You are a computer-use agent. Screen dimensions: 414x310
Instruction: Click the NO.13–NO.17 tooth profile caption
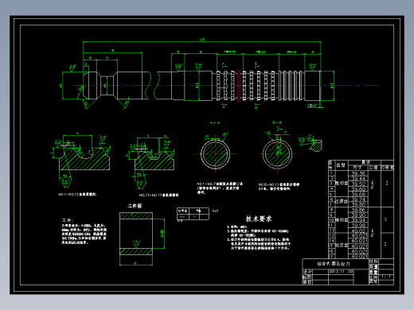[x=159, y=196]
